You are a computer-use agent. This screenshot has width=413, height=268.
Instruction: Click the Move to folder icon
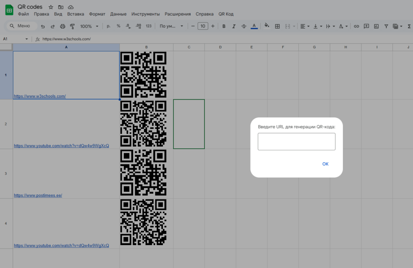click(x=60, y=7)
